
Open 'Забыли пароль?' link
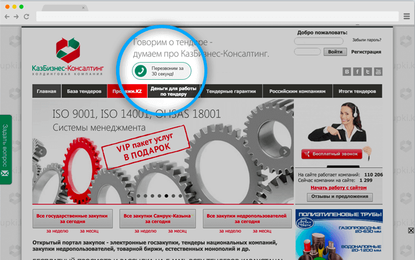pos(367,40)
